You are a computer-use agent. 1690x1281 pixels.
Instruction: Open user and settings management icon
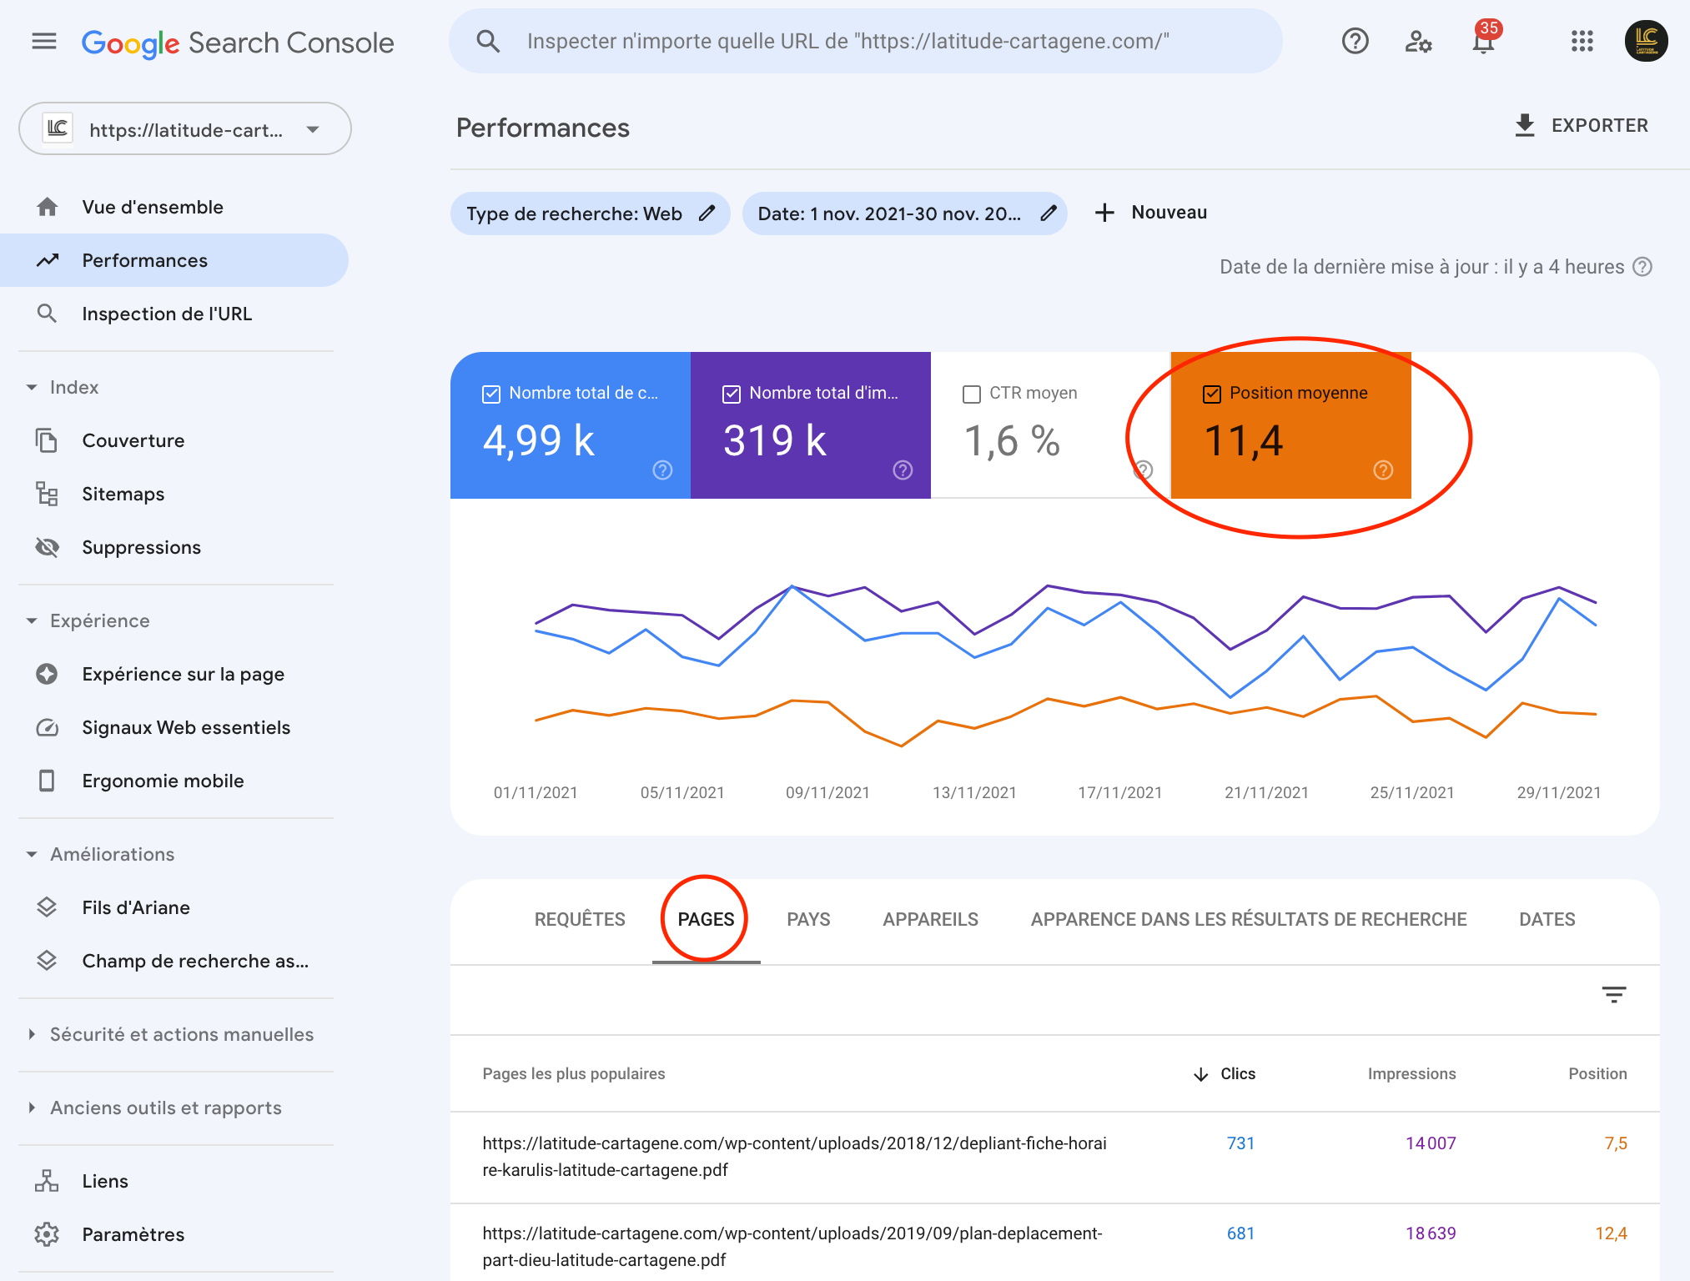1418,41
